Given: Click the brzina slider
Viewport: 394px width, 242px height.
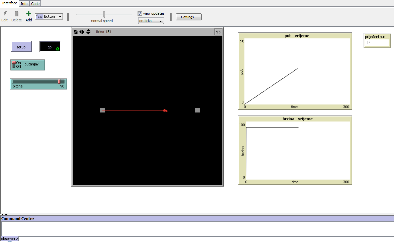Looking at the screenshot, I should [x=38, y=82].
